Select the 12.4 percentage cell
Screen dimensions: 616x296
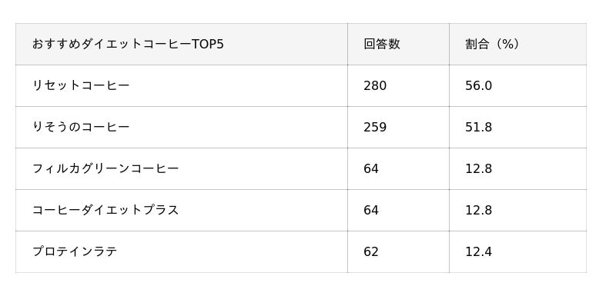(517, 251)
